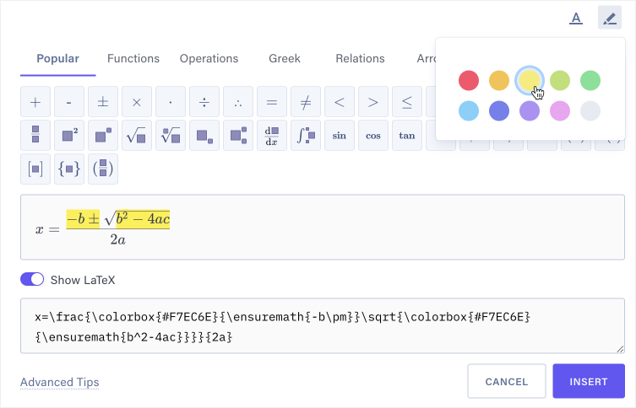Pick the orange highlight color

pyautogui.click(x=499, y=80)
